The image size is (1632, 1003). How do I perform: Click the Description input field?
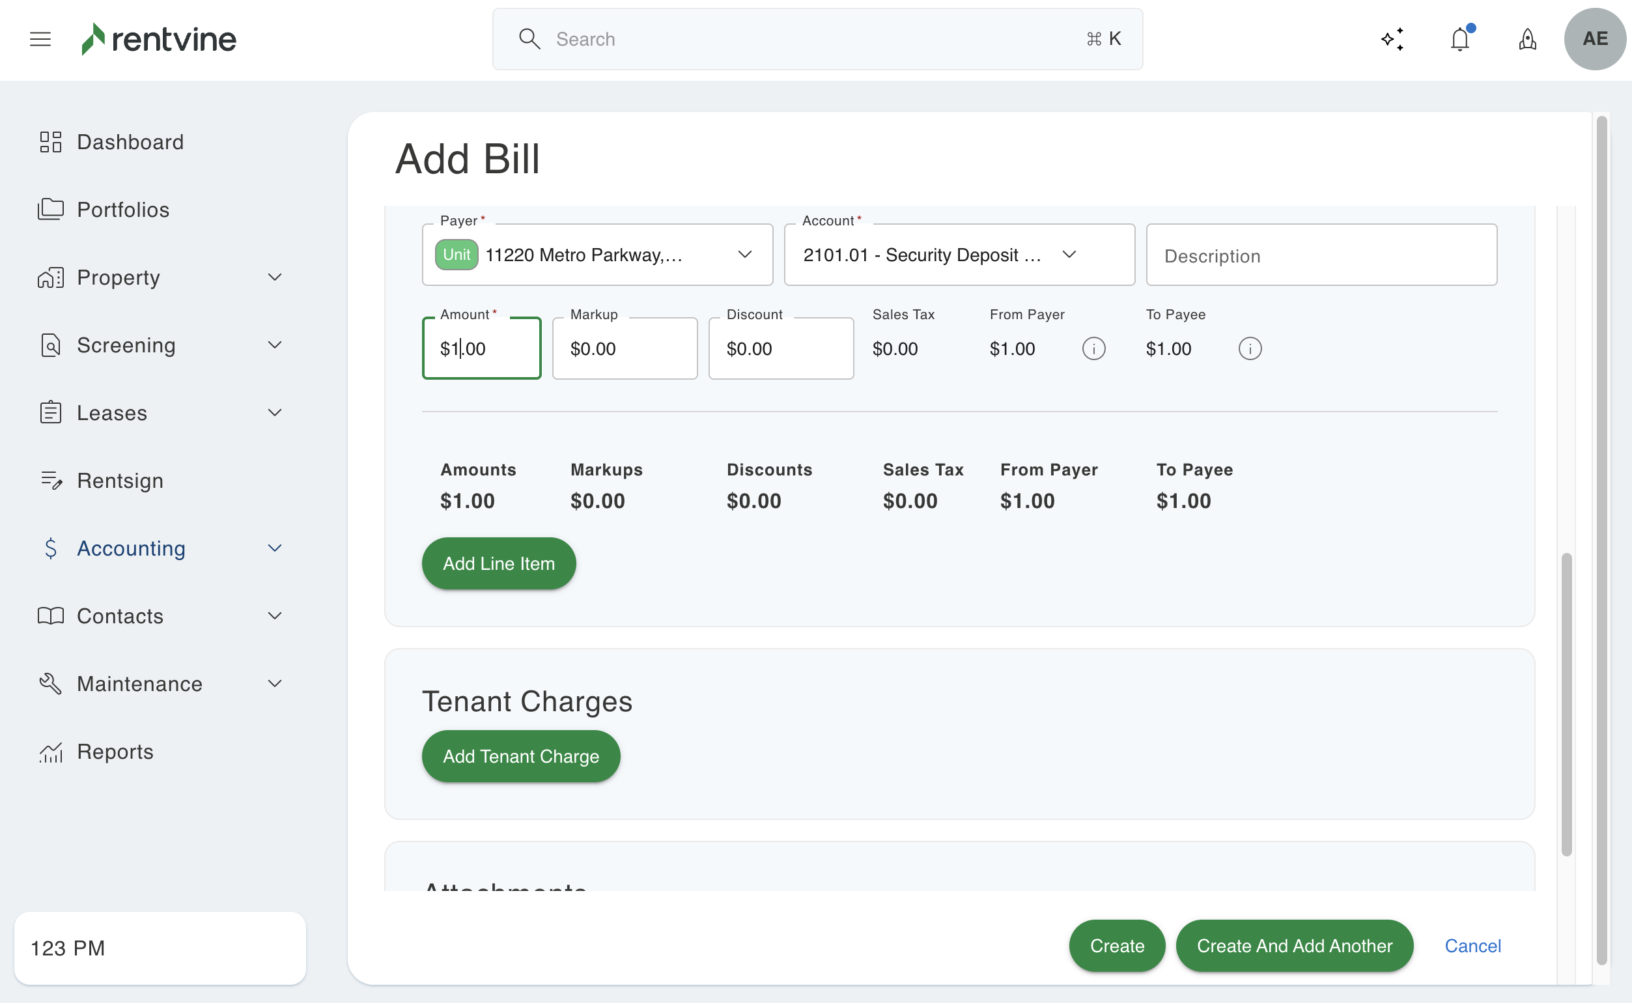tap(1321, 255)
